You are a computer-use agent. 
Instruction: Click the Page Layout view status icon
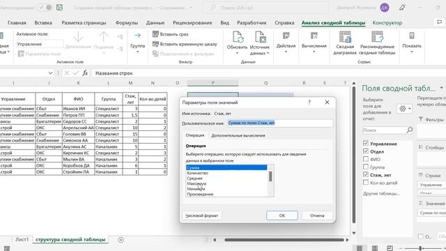375,248
